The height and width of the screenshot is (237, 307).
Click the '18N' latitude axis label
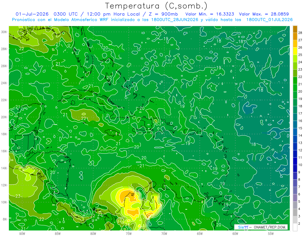[4, 134]
